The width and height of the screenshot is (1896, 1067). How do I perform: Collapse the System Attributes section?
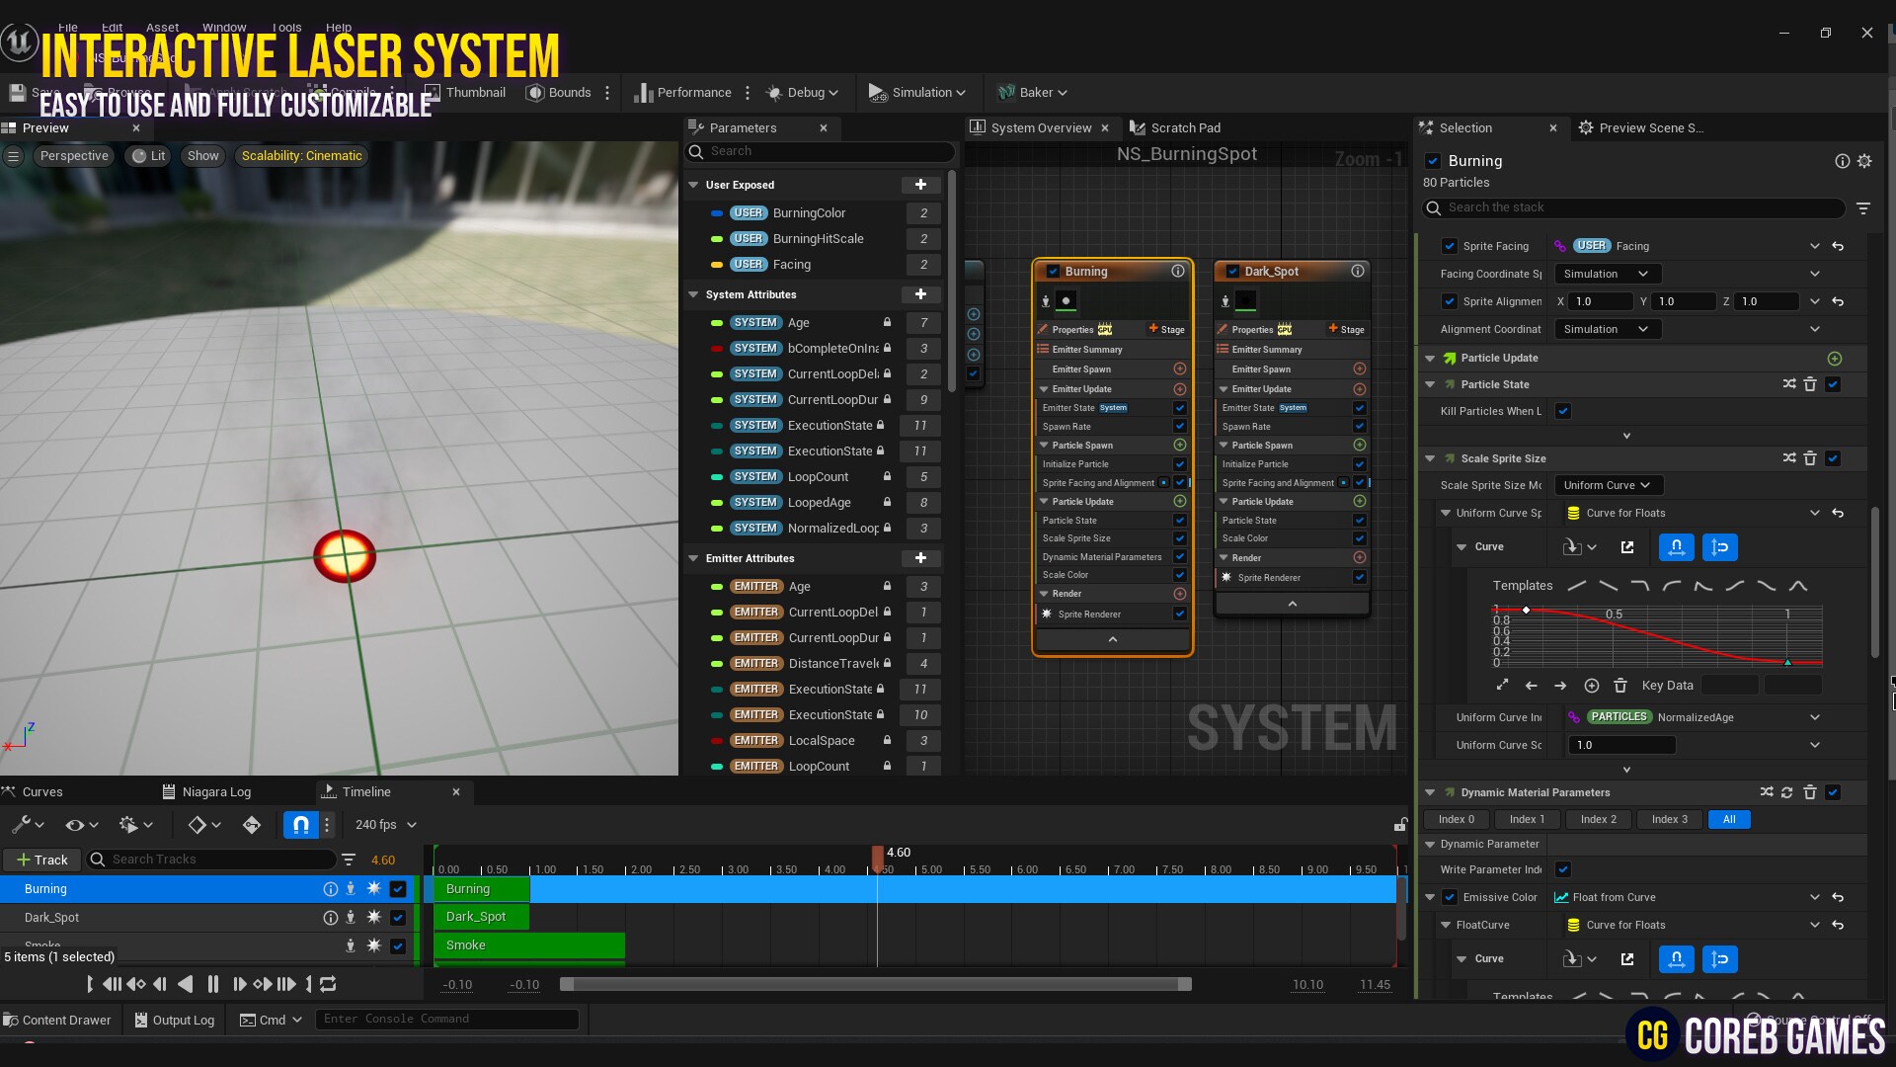[694, 294]
